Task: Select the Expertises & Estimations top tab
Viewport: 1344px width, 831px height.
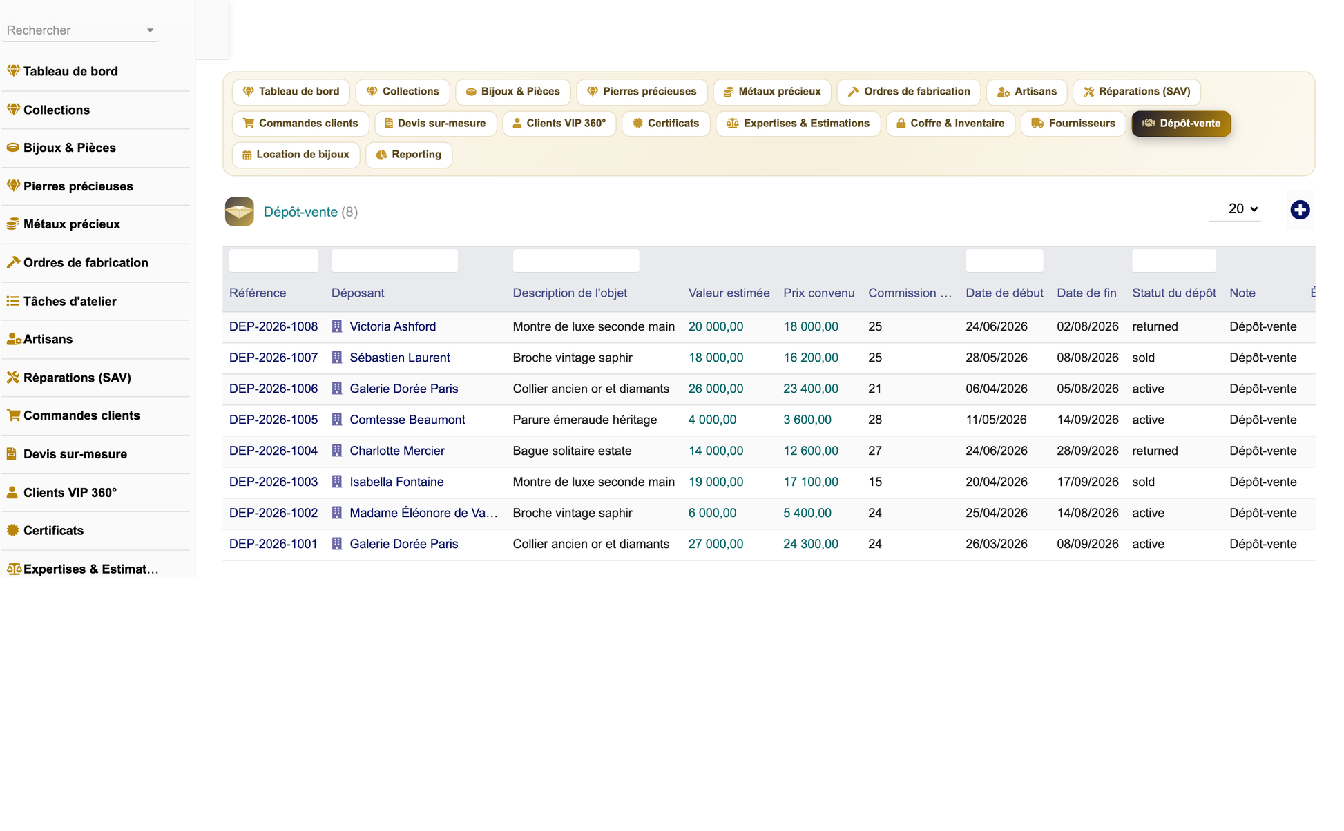Action: 798,123
